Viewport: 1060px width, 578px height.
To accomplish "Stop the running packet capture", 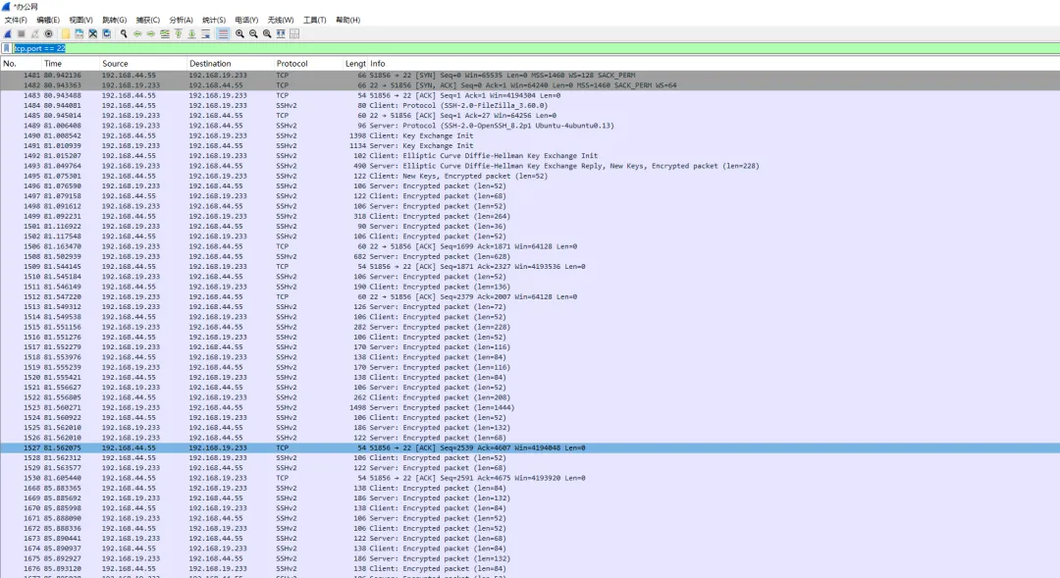I will pyautogui.click(x=21, y=33).
